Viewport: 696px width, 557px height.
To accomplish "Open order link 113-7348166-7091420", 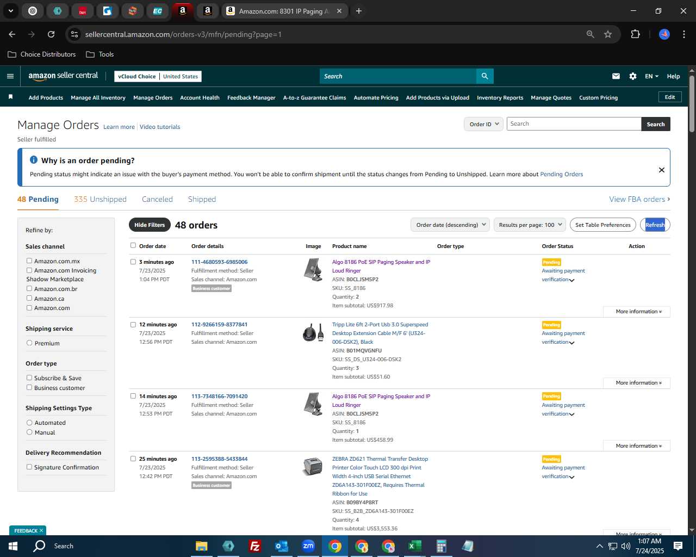I will point(219,396).
